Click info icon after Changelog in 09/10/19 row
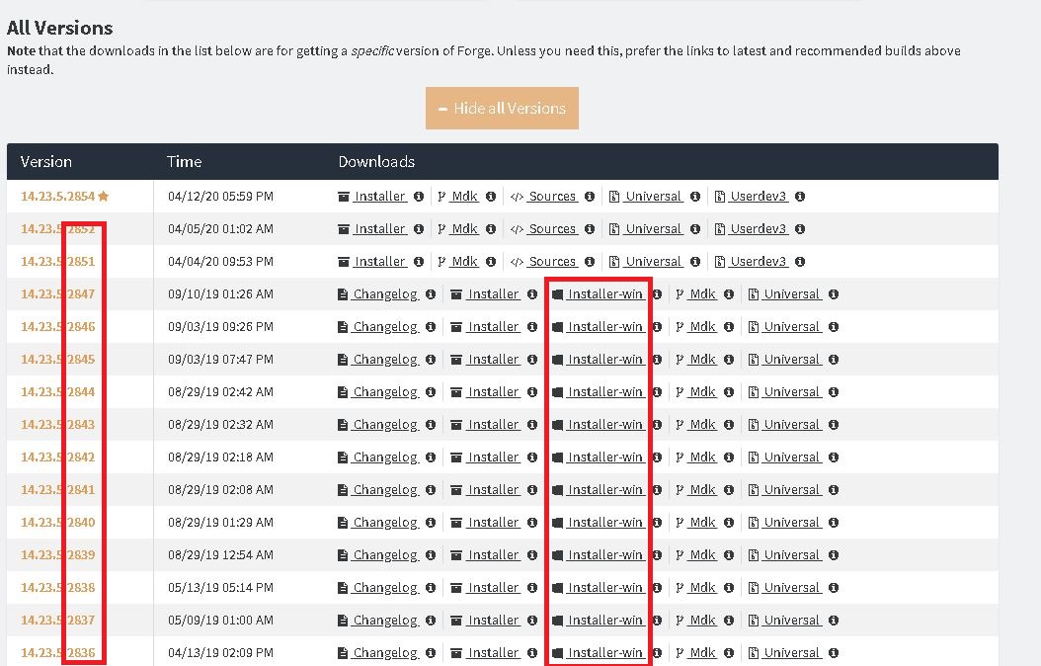1041x666 pixels. 431,294
